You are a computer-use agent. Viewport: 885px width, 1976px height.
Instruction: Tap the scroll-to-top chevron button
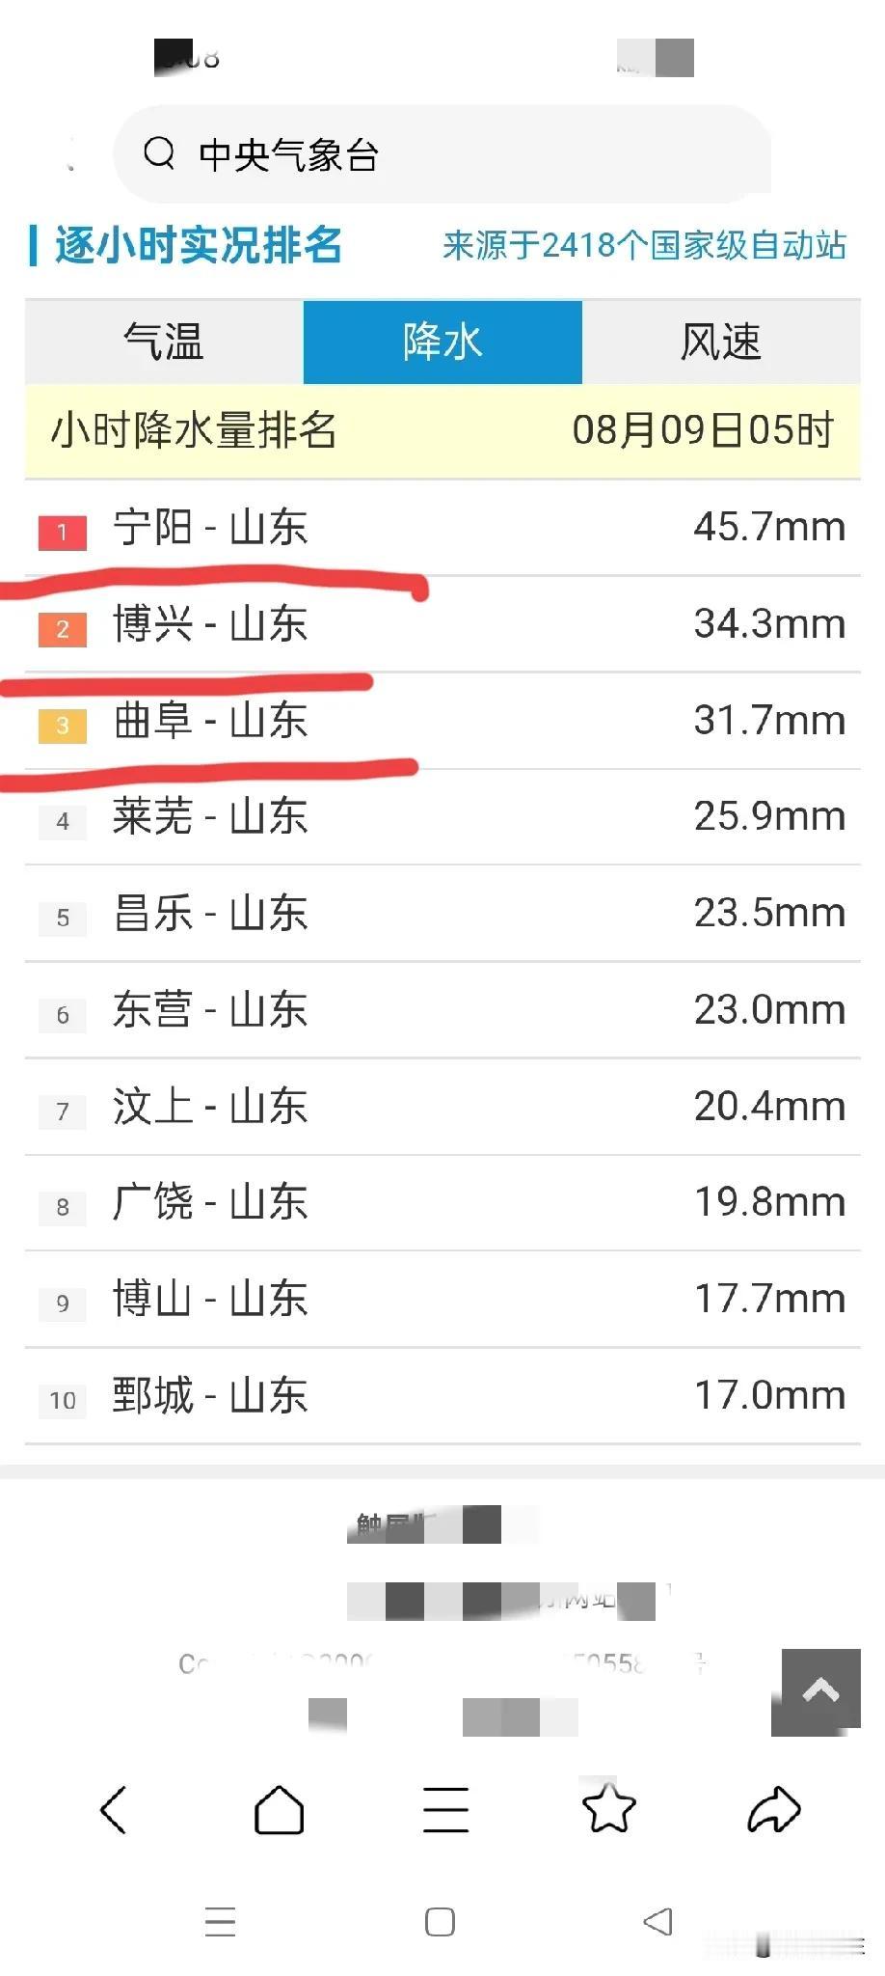pyautogui.click(x=820, y=1690)
